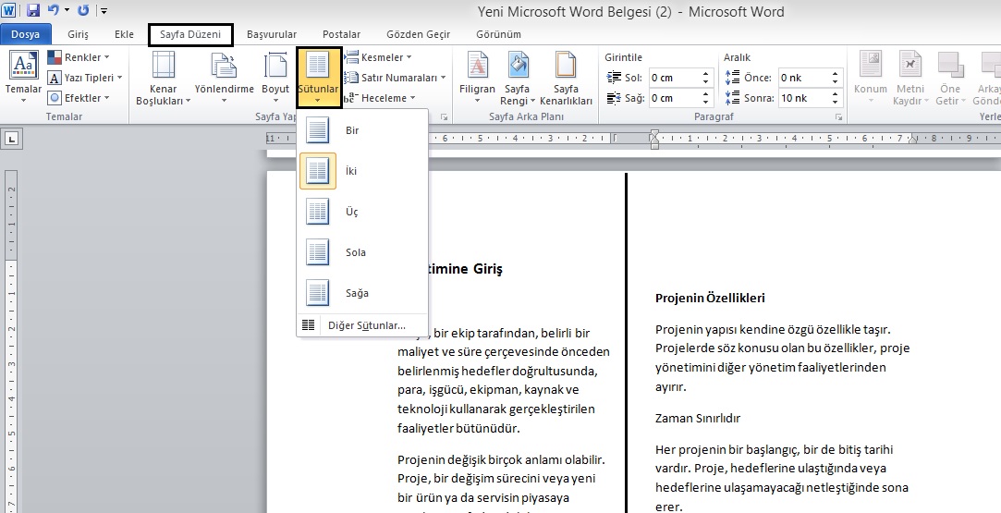Select the Sayfa Düzeni tab
Screen dimensions: 1001x513
coord(190,34)
